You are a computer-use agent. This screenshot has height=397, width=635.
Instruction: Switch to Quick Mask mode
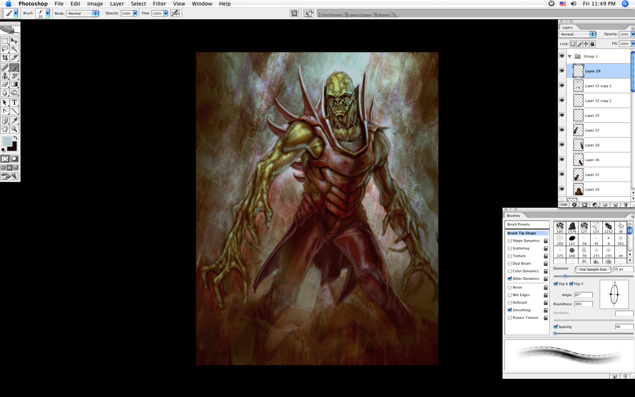point(14,159)
